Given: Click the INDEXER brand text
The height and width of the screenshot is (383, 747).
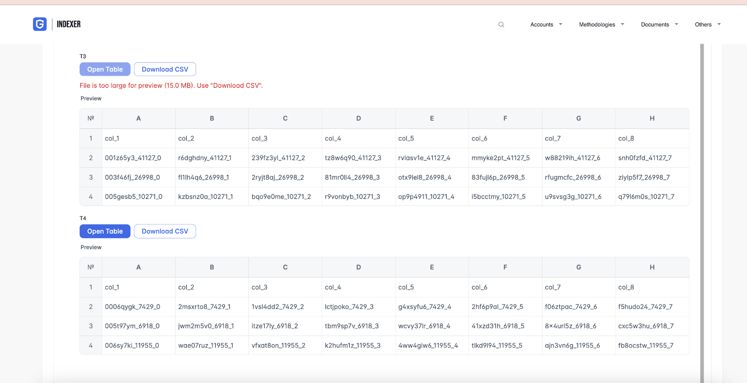Looking at the screenshot, I should click(x=69, y=24).
